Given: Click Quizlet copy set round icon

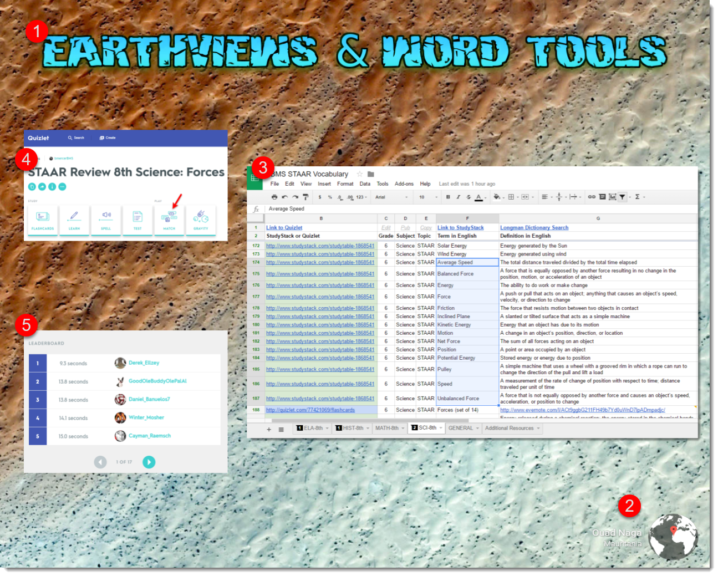Looking at the screenshot, I should click(32, 187).
